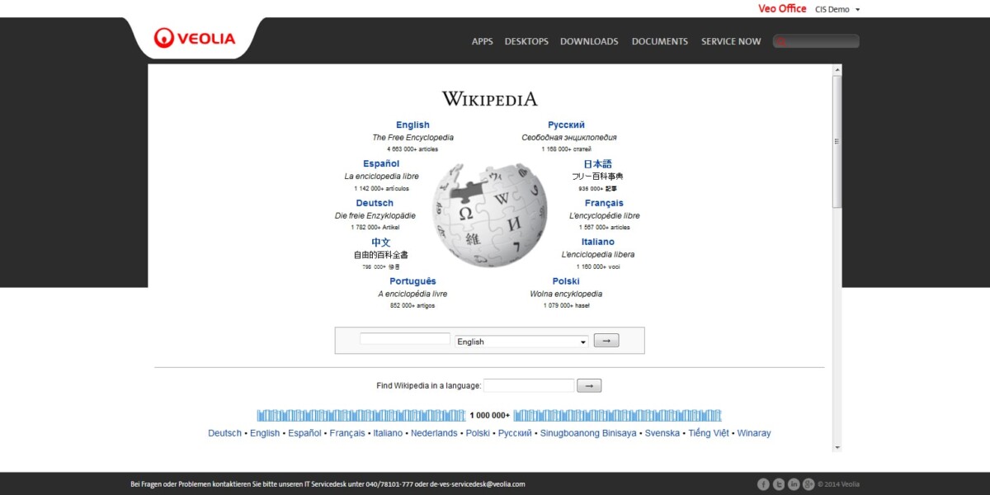Click the Wikipedia puzzle globe logo

(490, 214)
